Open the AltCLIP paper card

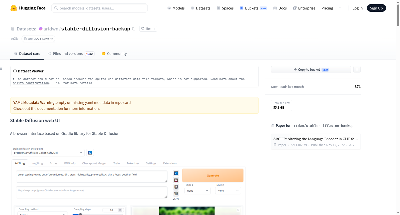[x=316, y=142]
